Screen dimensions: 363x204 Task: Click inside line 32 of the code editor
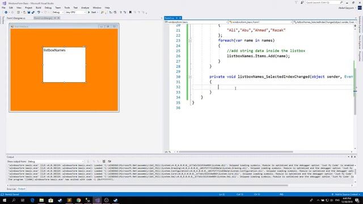[x=273, y=87]
